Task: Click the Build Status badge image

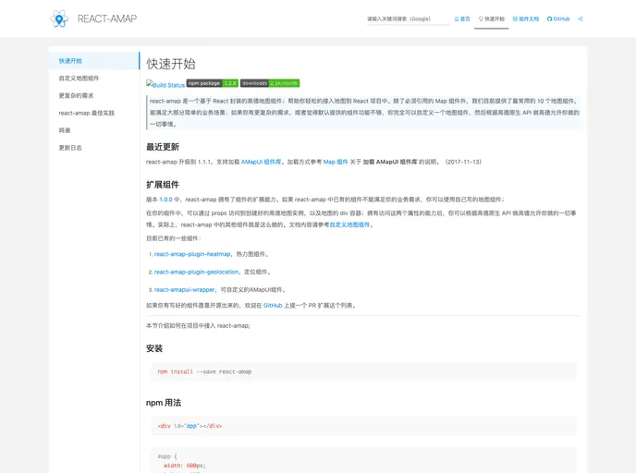Action: [x=165, y=84]
